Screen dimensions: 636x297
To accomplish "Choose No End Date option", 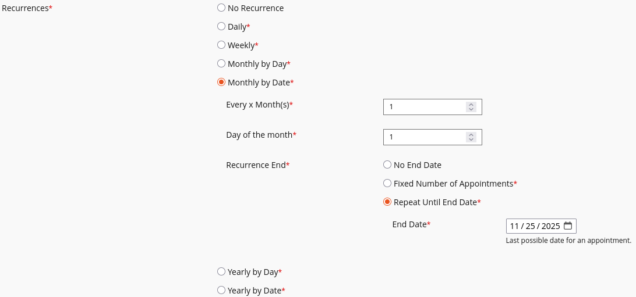I will tap(387, 165).
